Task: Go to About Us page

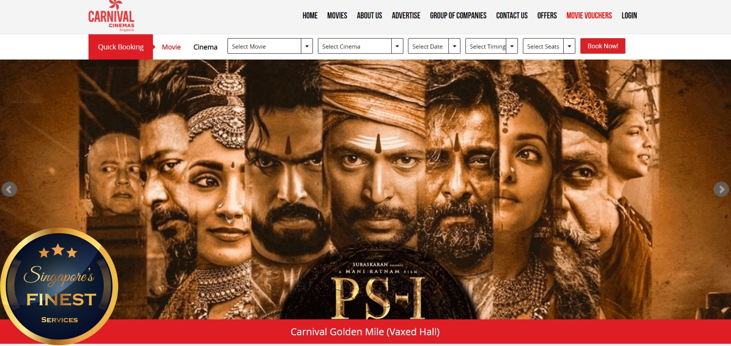Action: pyautogui.click(x=369, y=15)
